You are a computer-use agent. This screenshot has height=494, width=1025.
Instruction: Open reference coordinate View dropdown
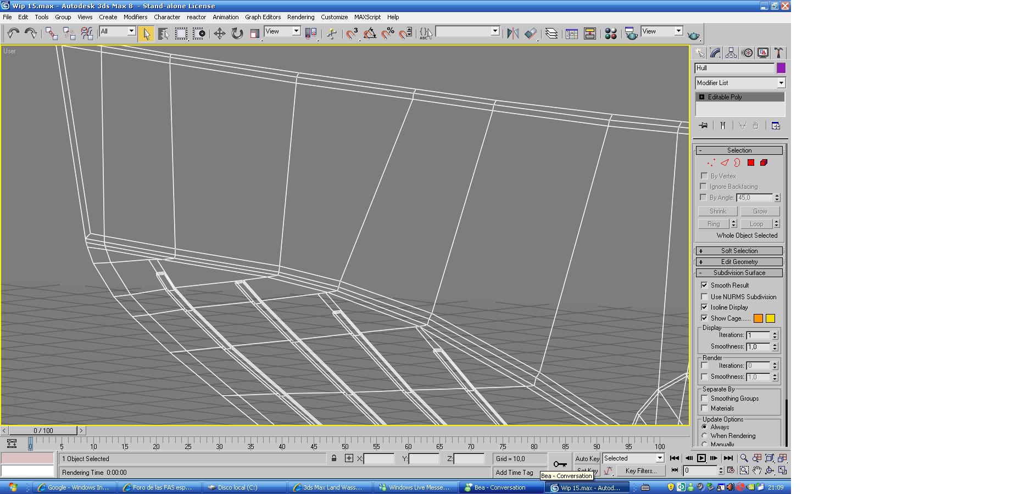click(x=282, y=31)
